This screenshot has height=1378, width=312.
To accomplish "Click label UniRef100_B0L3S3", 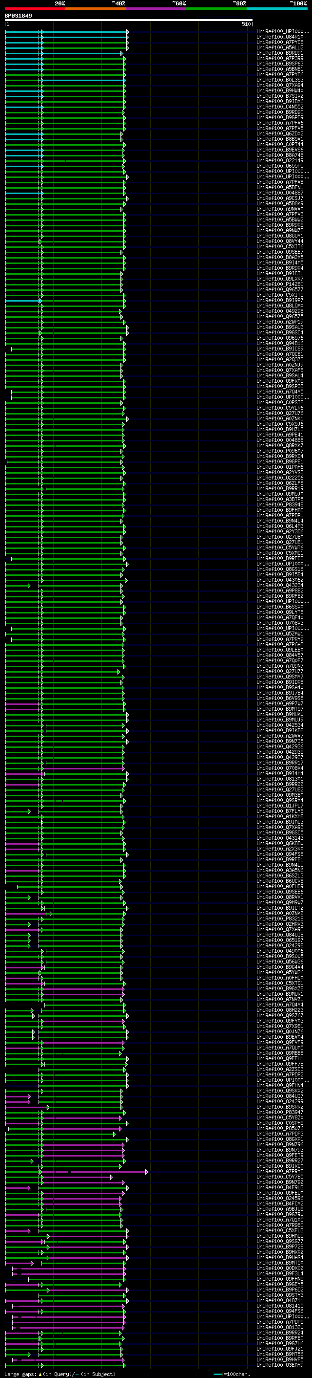I will coord(280,80).
